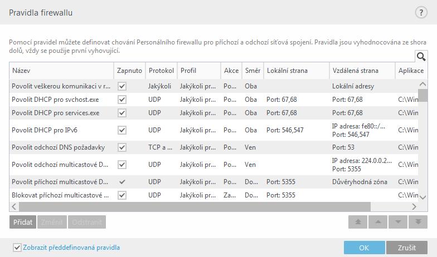Move rule down arrow icon

coord(398,222)
